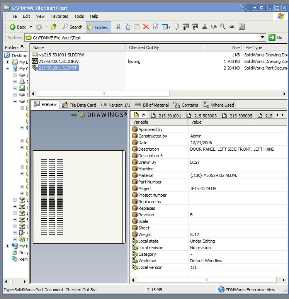Click the address bar path field

[x=142, y=38]
